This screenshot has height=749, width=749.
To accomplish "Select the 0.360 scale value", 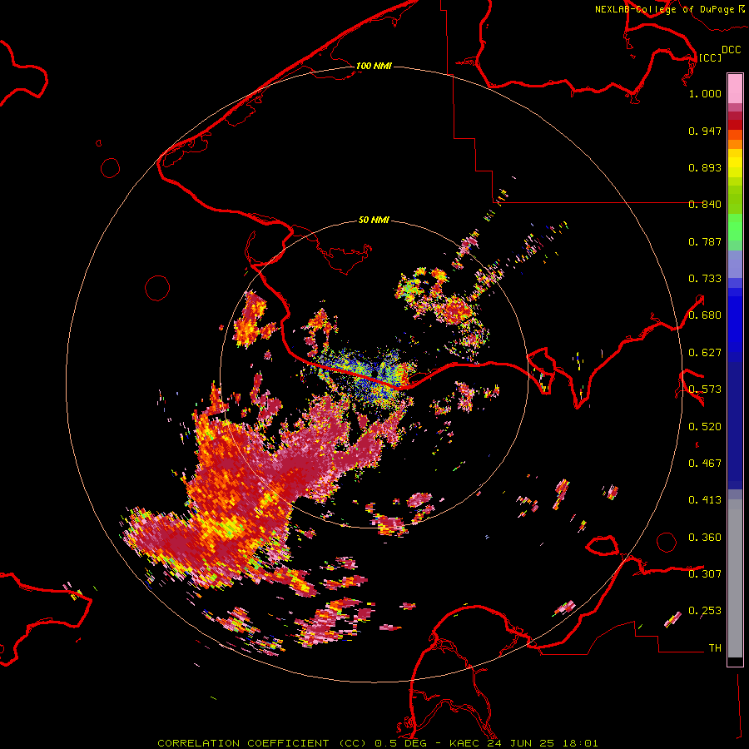I will pyautogui.click(x=705, y=538).
